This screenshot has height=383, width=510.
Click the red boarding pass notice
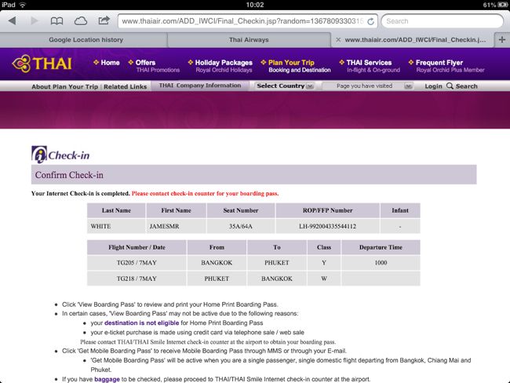tap(206, 193)
